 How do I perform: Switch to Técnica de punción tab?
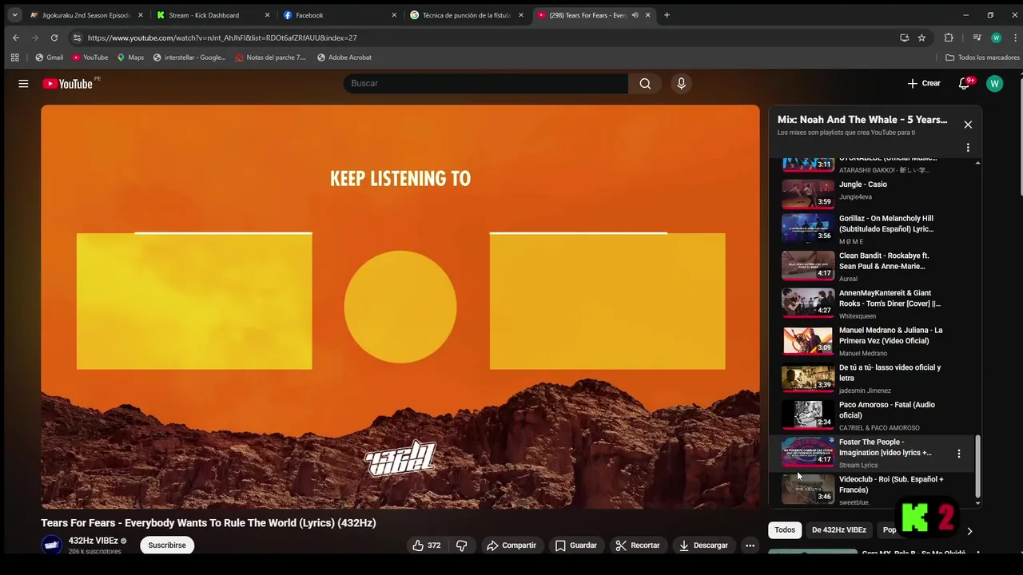pos(465,15)
